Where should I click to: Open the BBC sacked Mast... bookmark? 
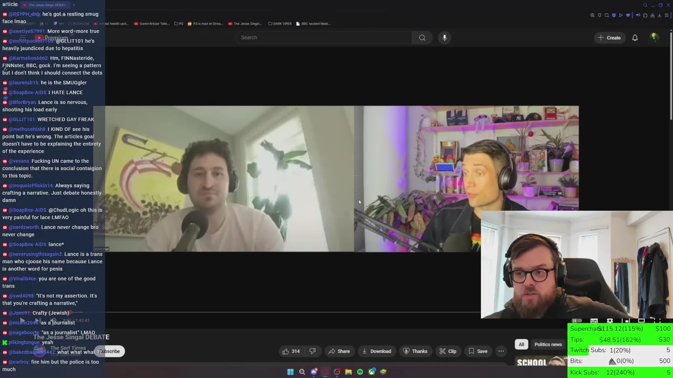[313, 24]
